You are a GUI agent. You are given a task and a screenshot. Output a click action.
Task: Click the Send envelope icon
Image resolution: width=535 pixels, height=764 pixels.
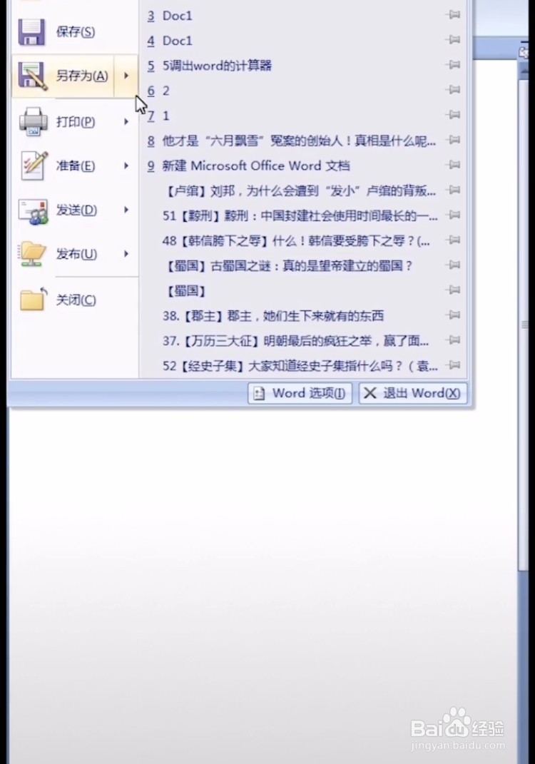coord(33,211)
